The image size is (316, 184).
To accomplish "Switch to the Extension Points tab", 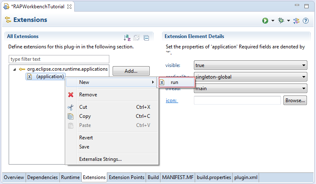I will tap(127, 177).
